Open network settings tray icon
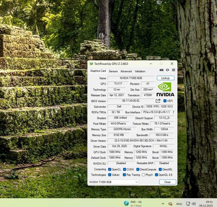 point(188,204)
